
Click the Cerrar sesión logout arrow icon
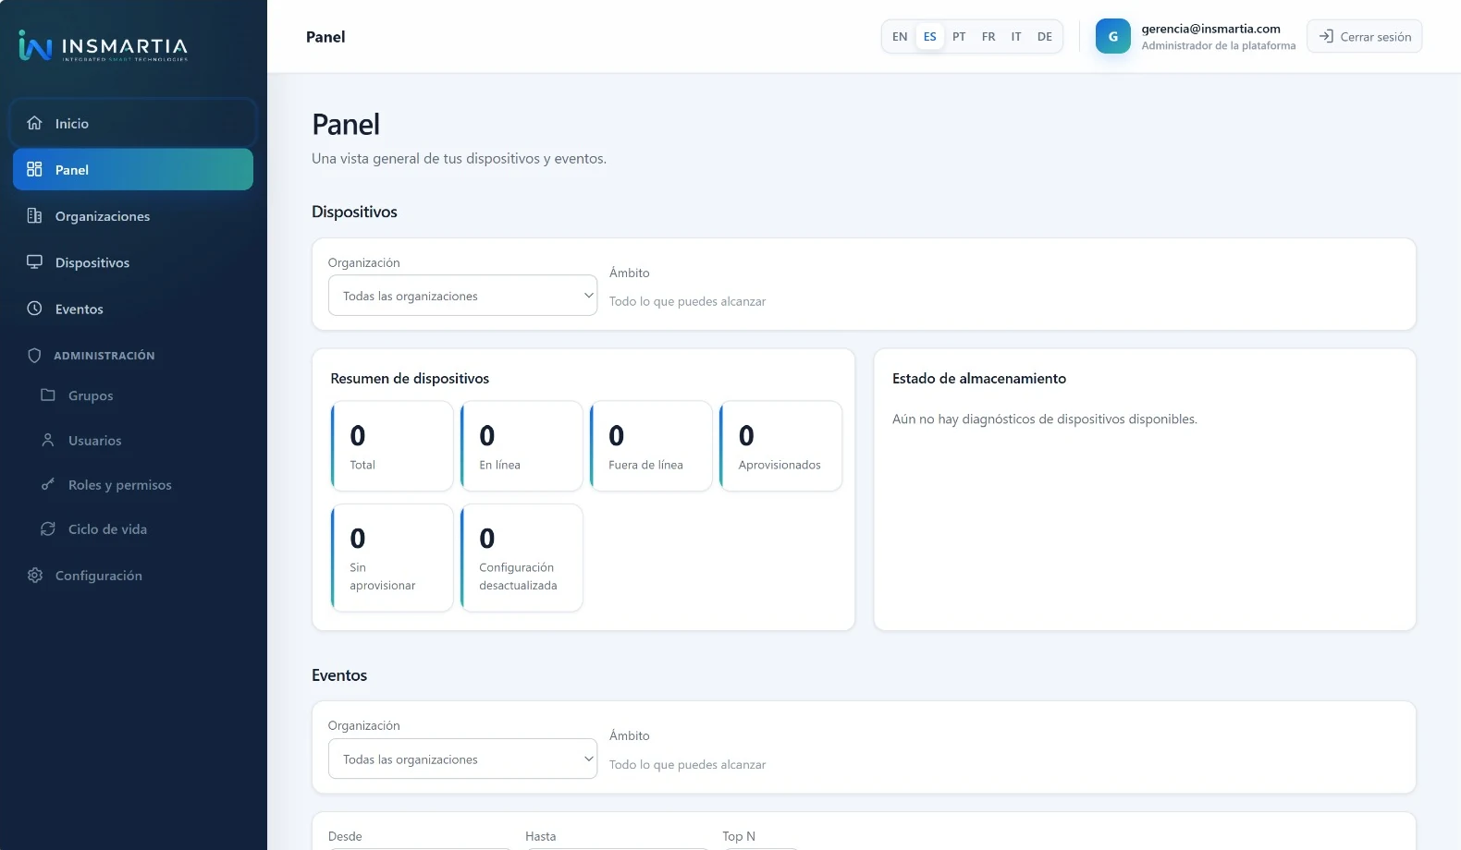(x=1325, y=36)
